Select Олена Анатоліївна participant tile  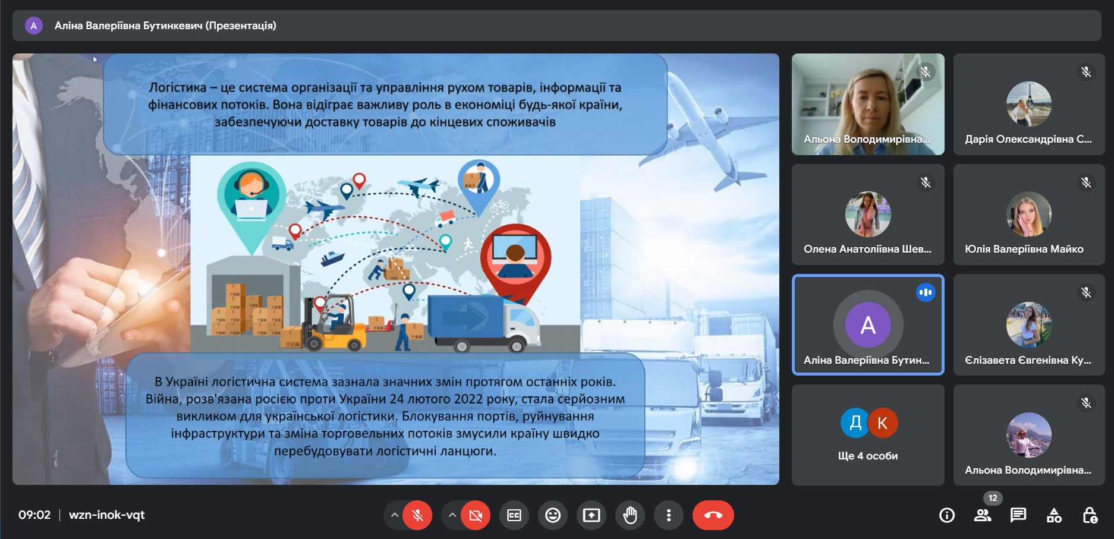[x=867, y=215]
